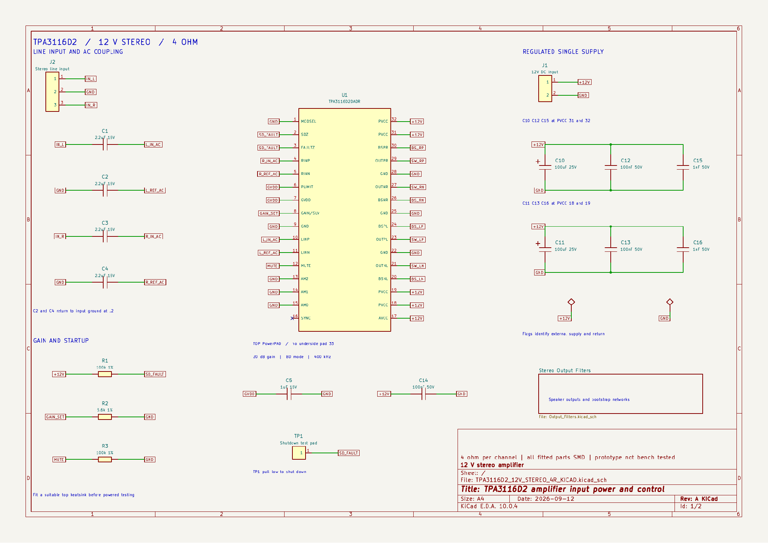The height and width of the screenshot is (543, 768).
Task: Select capacitor C3 symbol
Action: 105,236
